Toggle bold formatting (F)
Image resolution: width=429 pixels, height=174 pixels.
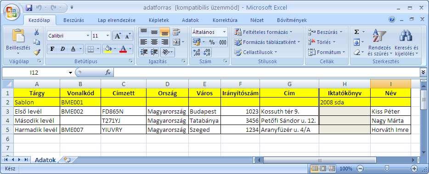click(52, 49)
